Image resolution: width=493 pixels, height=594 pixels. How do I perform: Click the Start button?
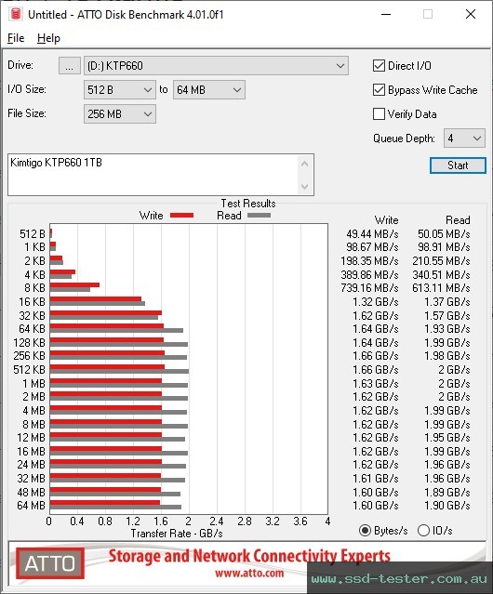[x=458, y=165]
